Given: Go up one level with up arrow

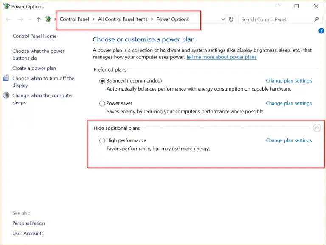Looking at the screenshot, I should click(x=39, y=19).
